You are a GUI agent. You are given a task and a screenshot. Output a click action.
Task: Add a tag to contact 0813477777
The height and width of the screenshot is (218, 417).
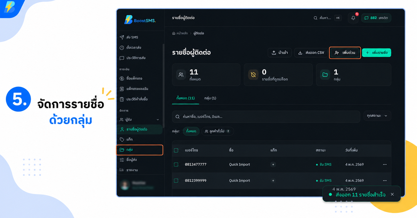pyautogui.click(x=273, y=164)
